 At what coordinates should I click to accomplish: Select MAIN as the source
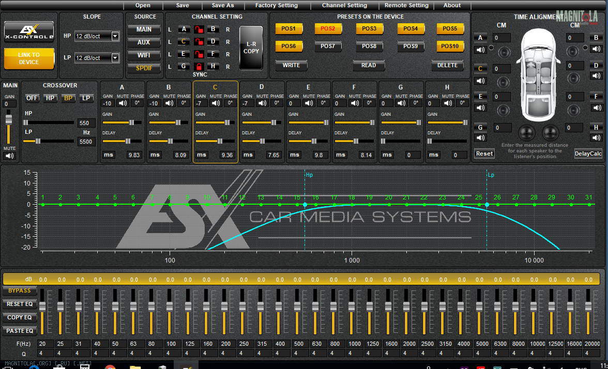point(144,29)
